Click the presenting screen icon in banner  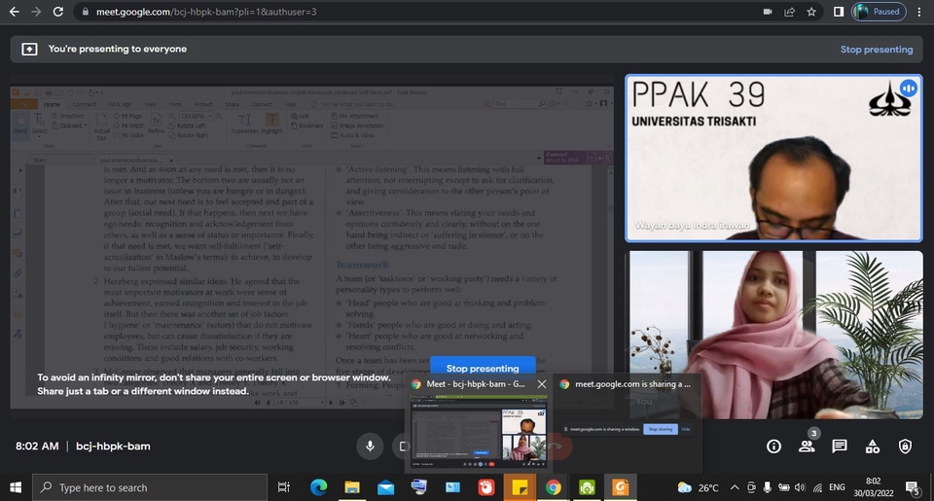coord(29,49)
